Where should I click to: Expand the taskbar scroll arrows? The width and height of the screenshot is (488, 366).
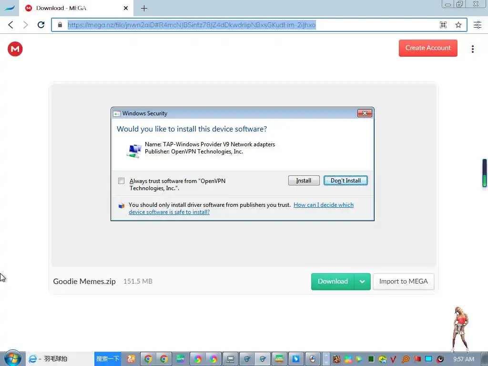point(326,359)
